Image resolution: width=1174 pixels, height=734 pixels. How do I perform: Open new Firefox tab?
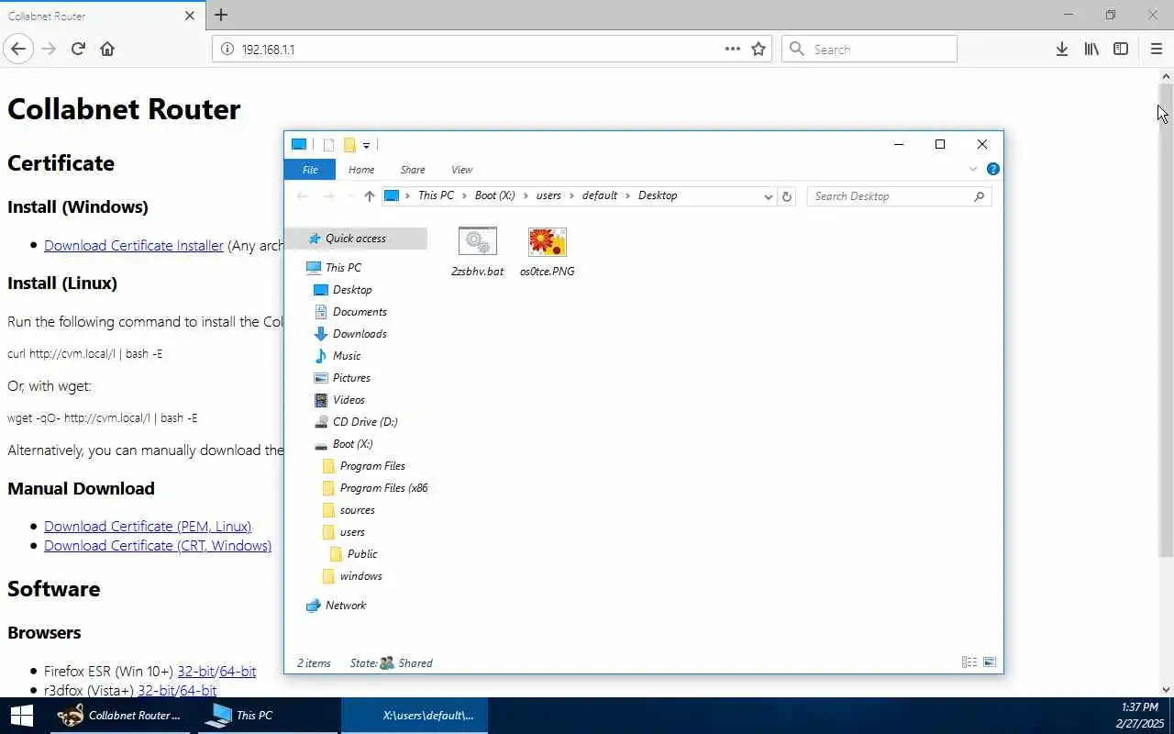(221, 15)
